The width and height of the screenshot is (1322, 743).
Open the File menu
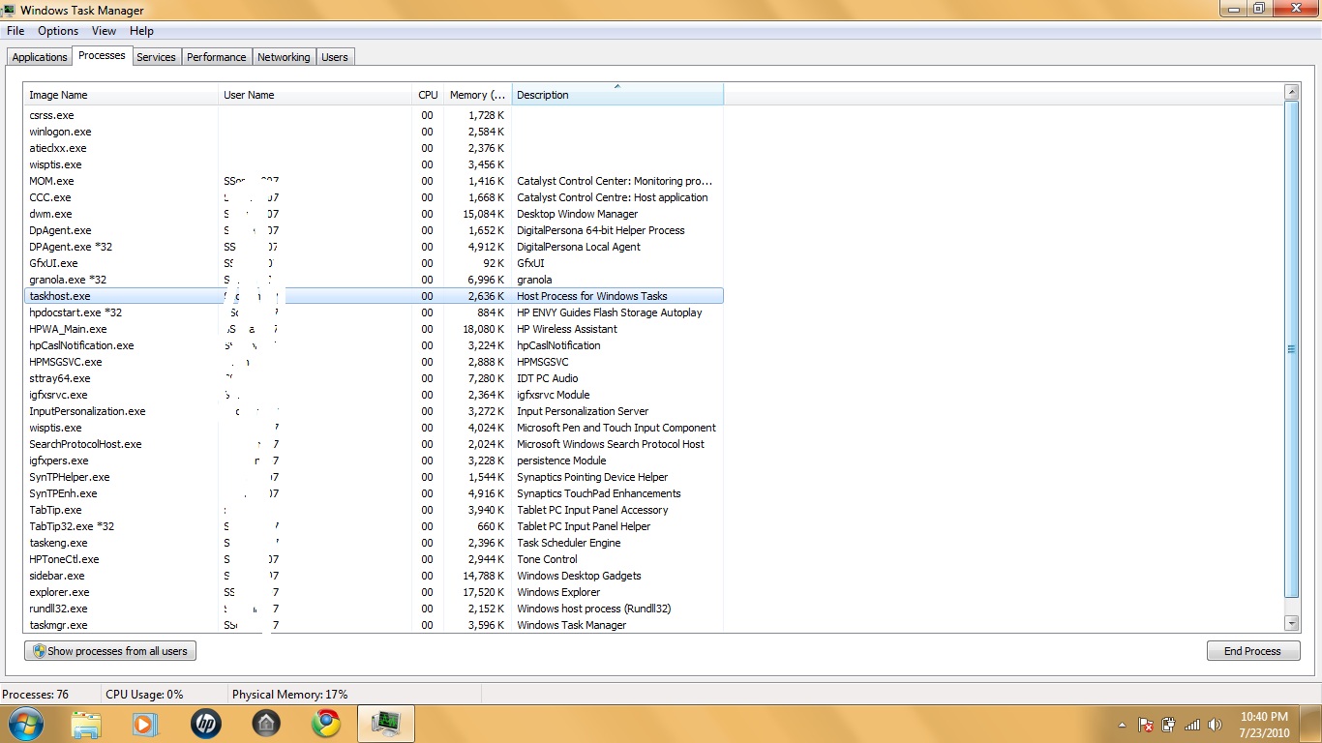coord(15,31)
